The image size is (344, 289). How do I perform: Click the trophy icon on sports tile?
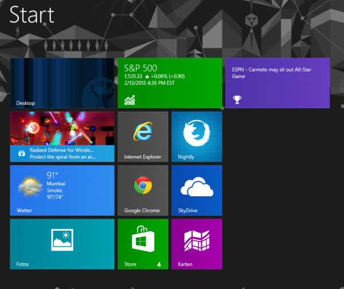[x=237, y=100]
